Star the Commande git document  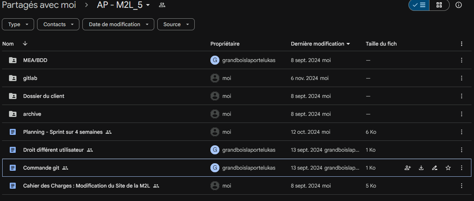[x=448, y=168]
